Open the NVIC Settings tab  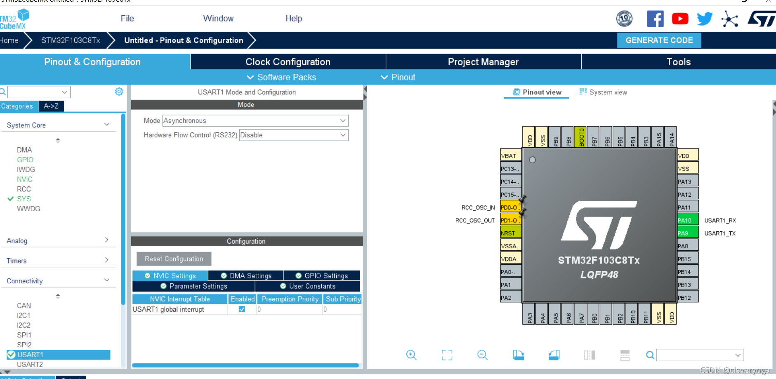170,275
